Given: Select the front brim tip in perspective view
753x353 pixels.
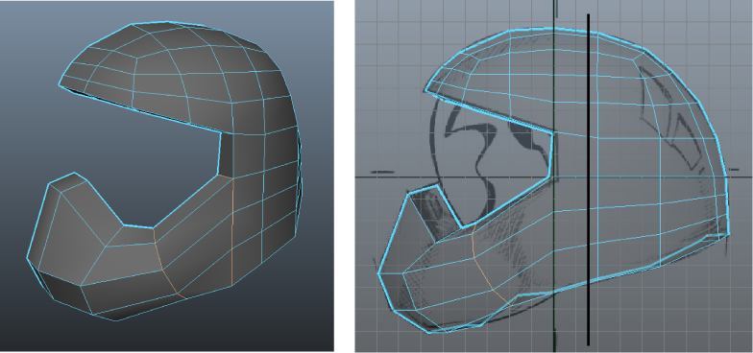Looking at the screenshot, I should click(60, 84).
